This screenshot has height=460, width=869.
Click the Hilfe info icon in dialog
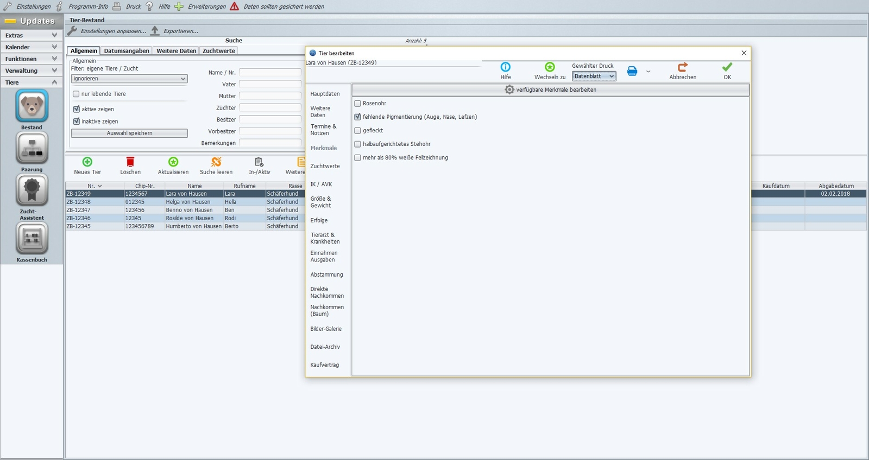(x=506, y=67)
